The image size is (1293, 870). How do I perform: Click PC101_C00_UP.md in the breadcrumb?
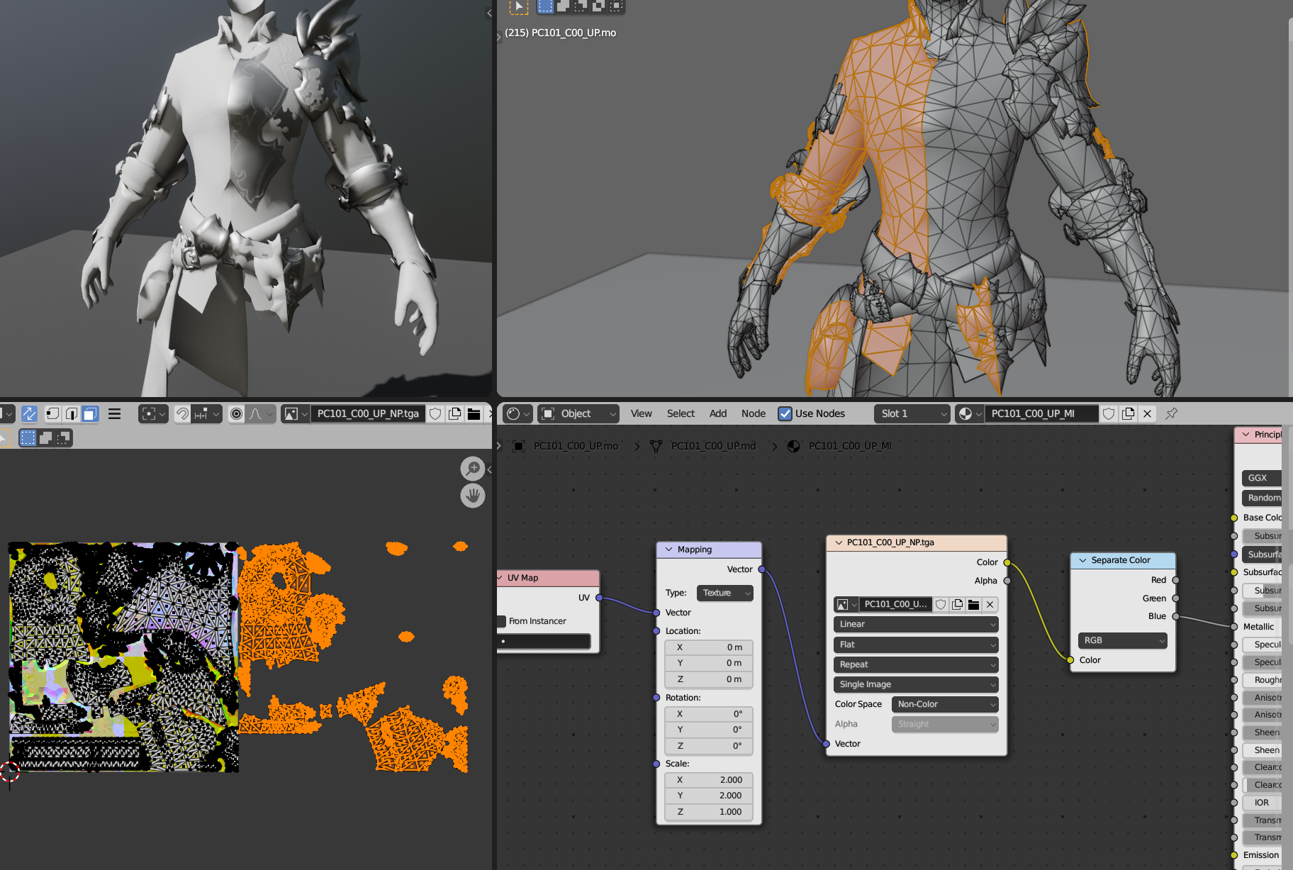point(712,446)
